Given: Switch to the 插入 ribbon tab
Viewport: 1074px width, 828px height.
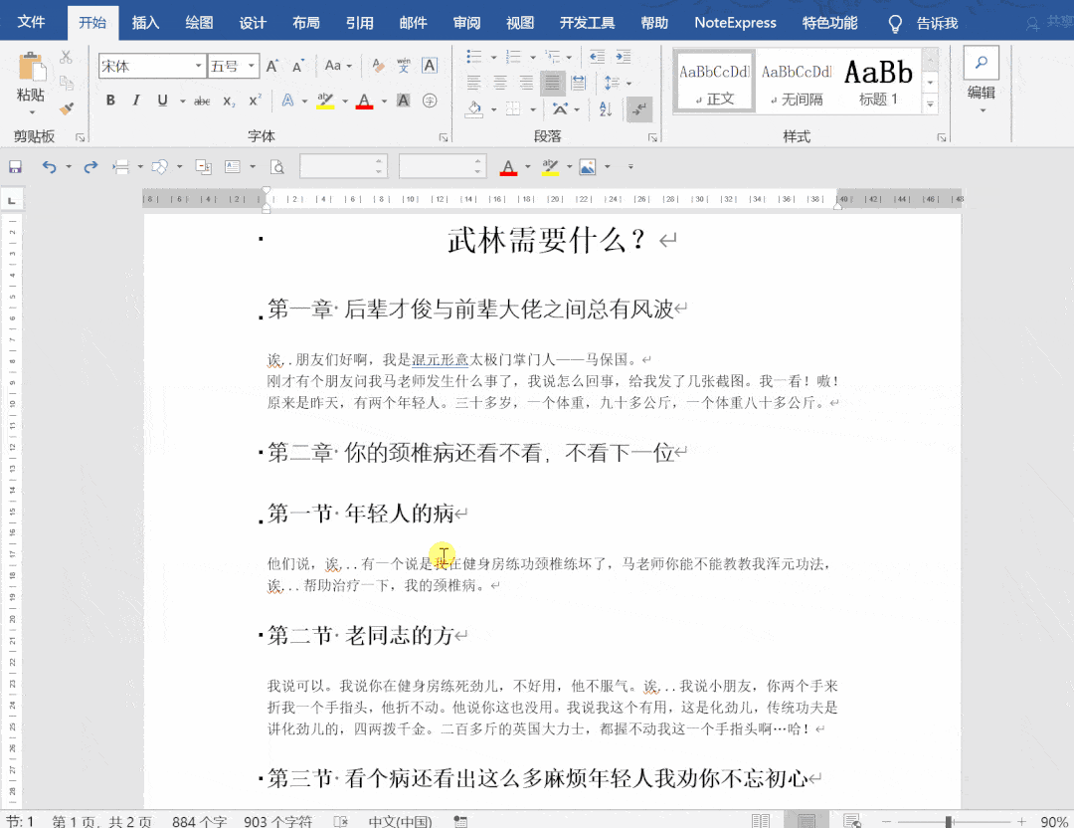Looking at the screenshot, I should 145,22.
